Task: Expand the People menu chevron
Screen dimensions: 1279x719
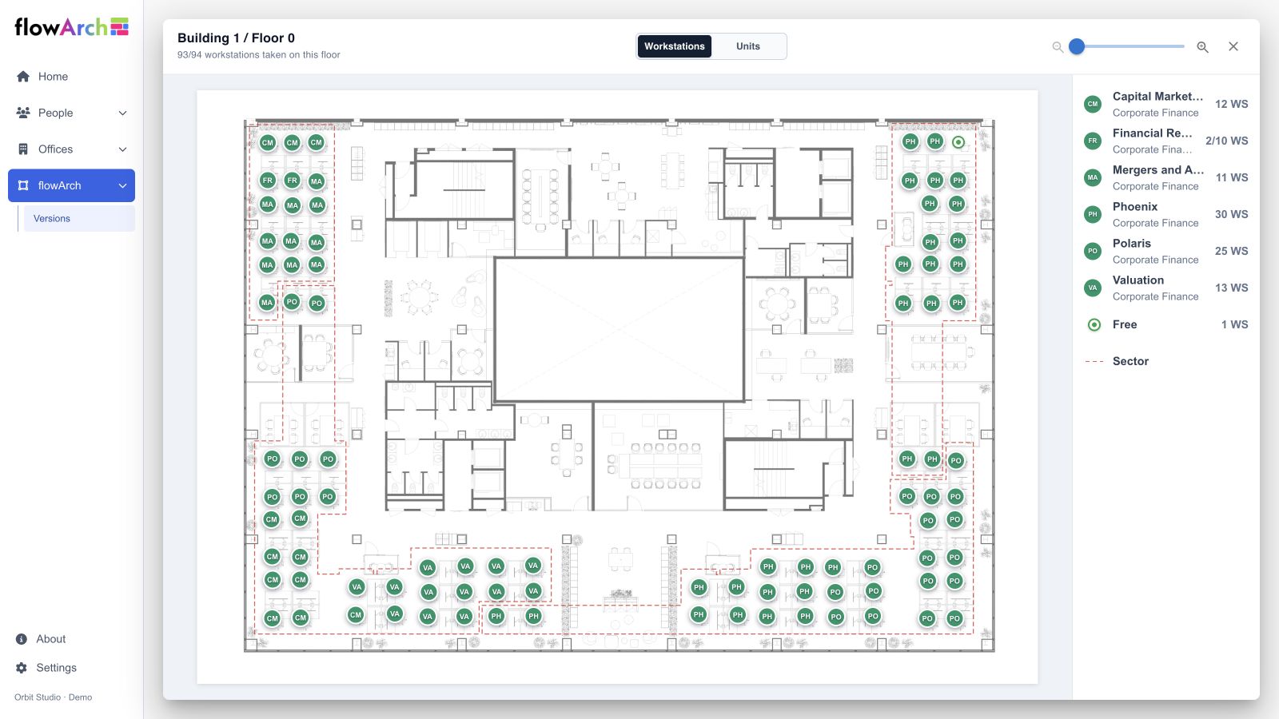Action: click(x=122, y=113)
